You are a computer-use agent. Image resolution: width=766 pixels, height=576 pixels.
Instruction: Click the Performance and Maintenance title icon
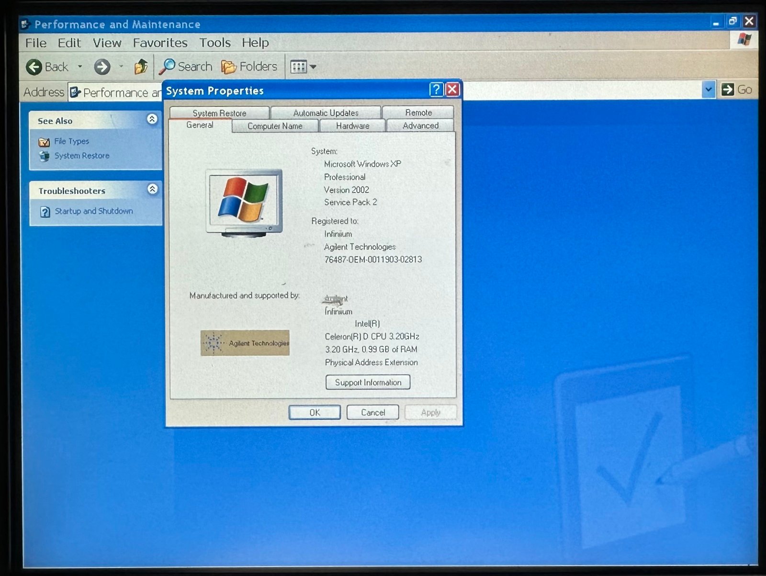coord(26,24)
